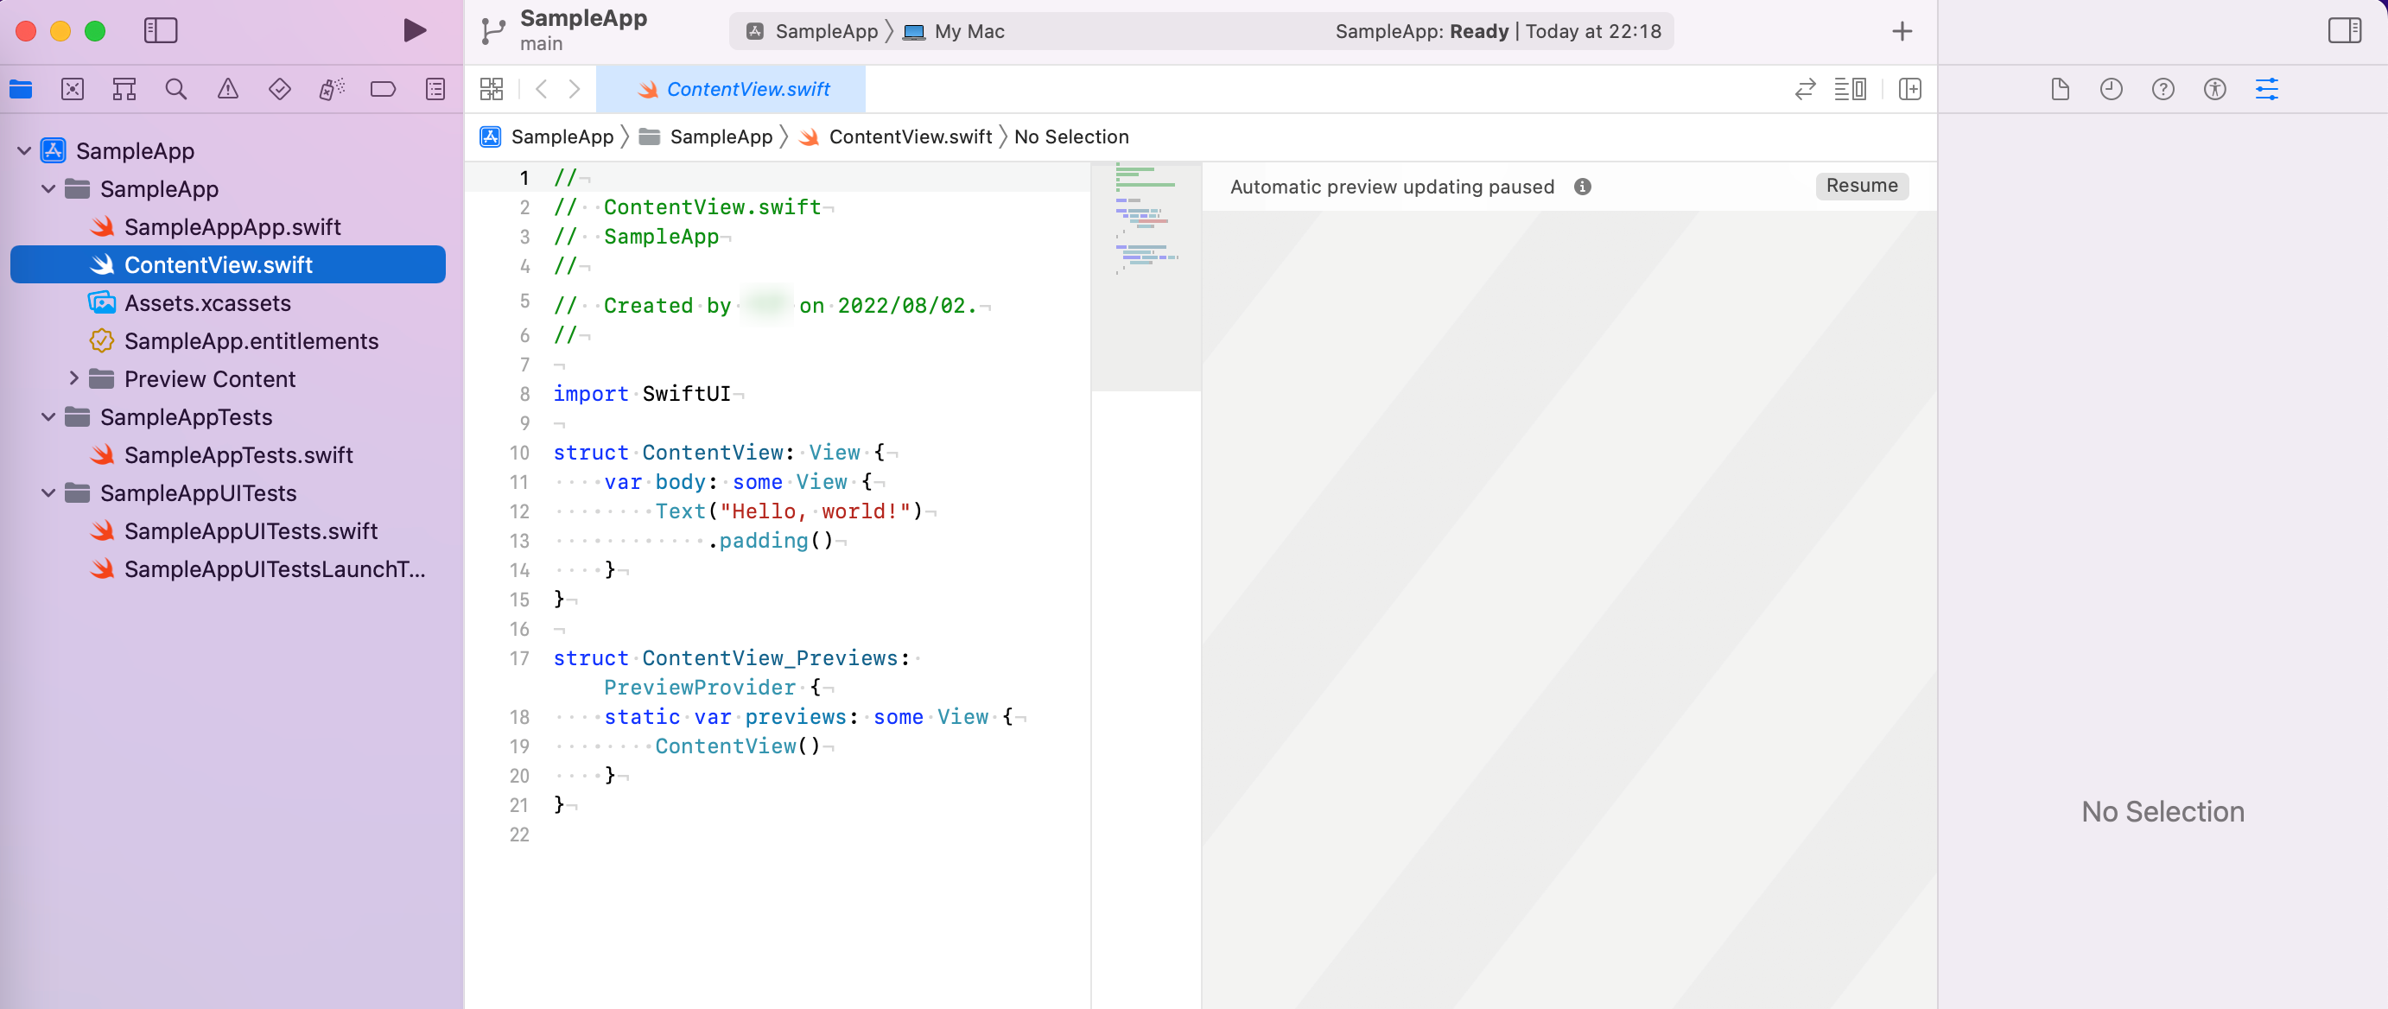This screenshot has height=1009, width=2388.
Task: Click SampleApp project in jump bar
Action: [x=547, y=136]
